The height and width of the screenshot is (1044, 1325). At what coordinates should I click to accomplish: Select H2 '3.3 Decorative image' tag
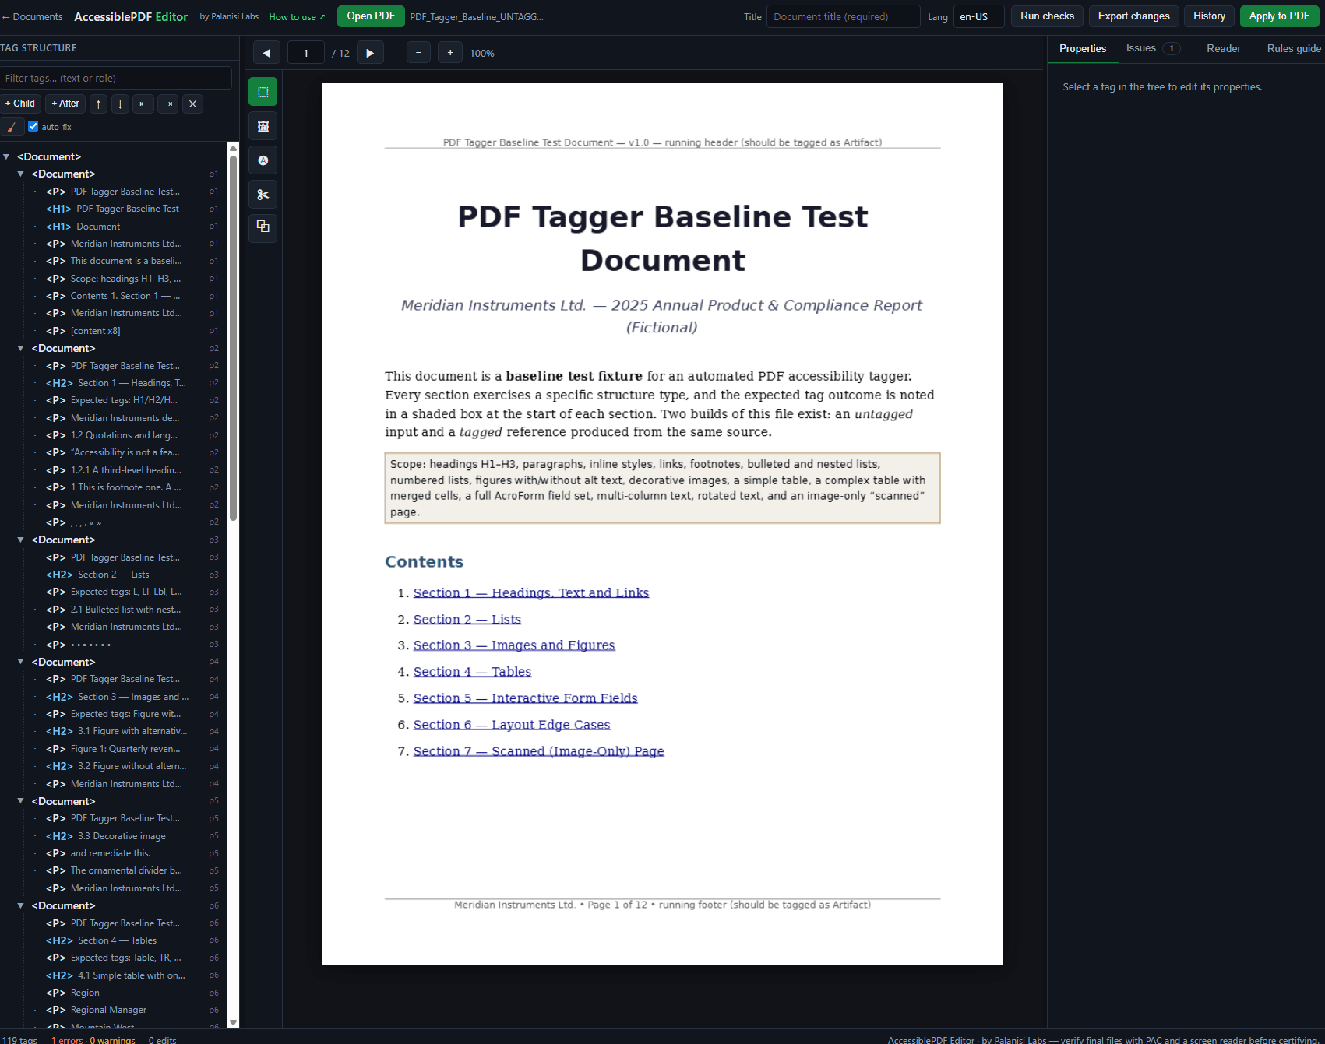(x=107, y=836)
